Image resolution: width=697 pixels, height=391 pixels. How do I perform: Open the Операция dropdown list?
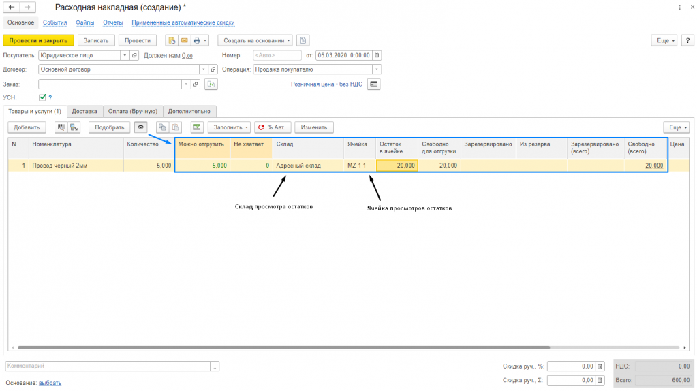point(377,69)
